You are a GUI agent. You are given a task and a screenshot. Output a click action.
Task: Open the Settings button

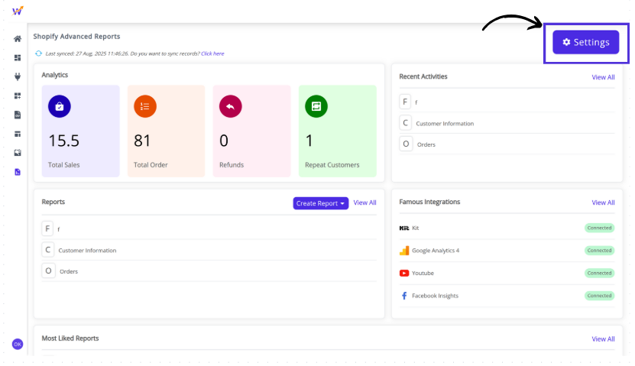click(586, 42)
